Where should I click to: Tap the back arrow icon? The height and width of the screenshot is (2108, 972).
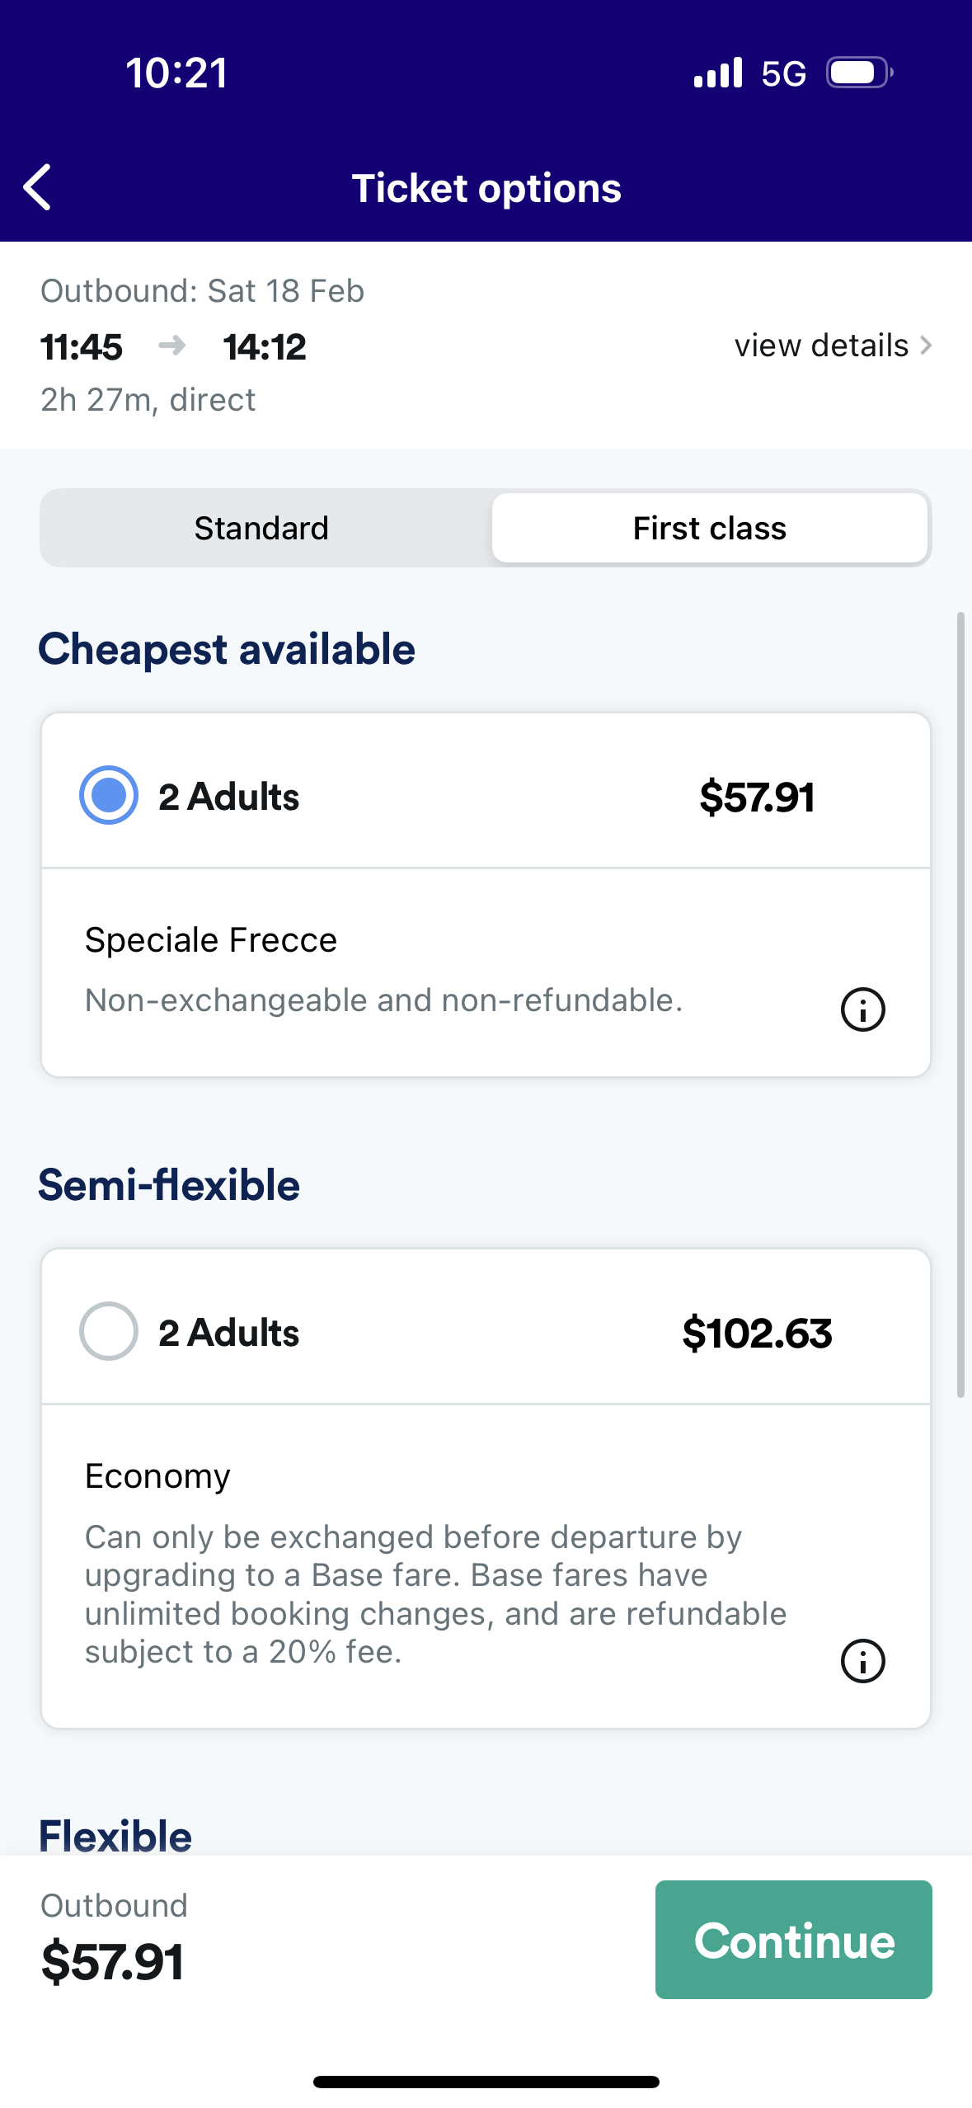click(x=38, y=187)
